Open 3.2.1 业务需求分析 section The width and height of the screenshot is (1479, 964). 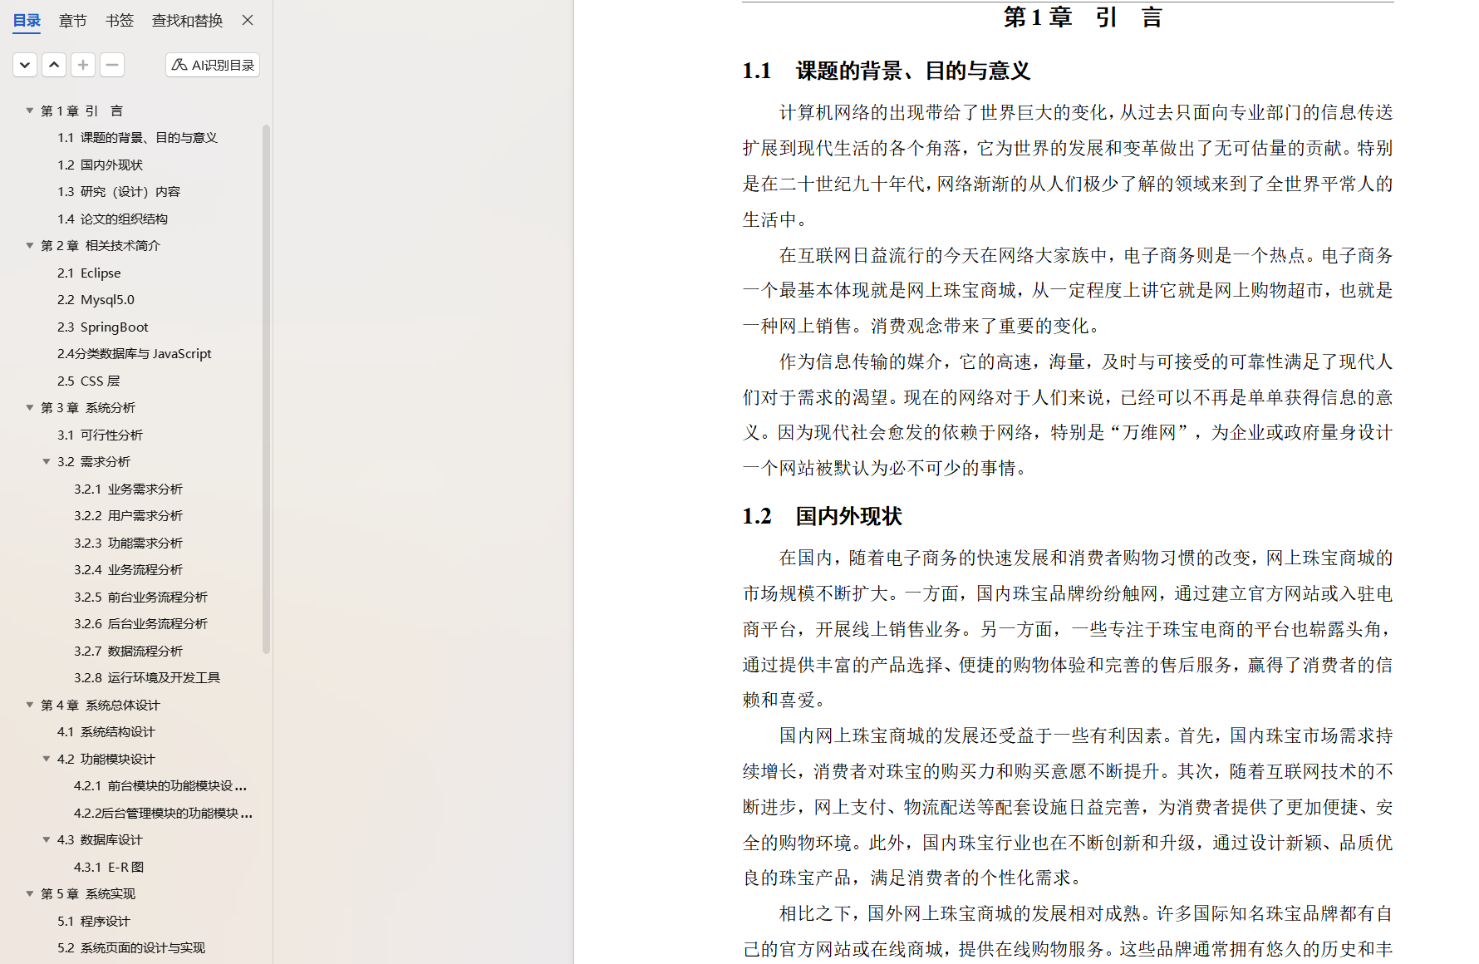pos(128,489)
